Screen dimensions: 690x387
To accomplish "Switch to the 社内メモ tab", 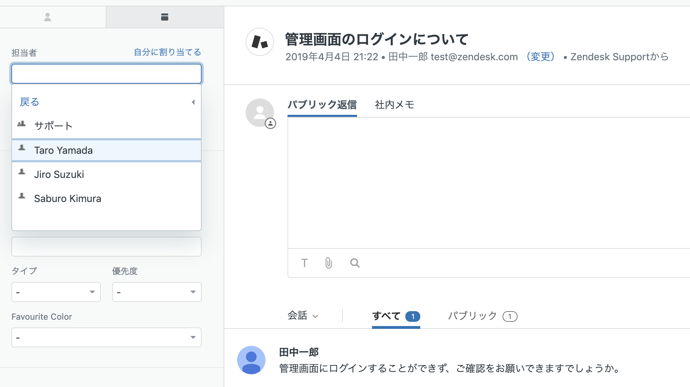I will (394, 105).
